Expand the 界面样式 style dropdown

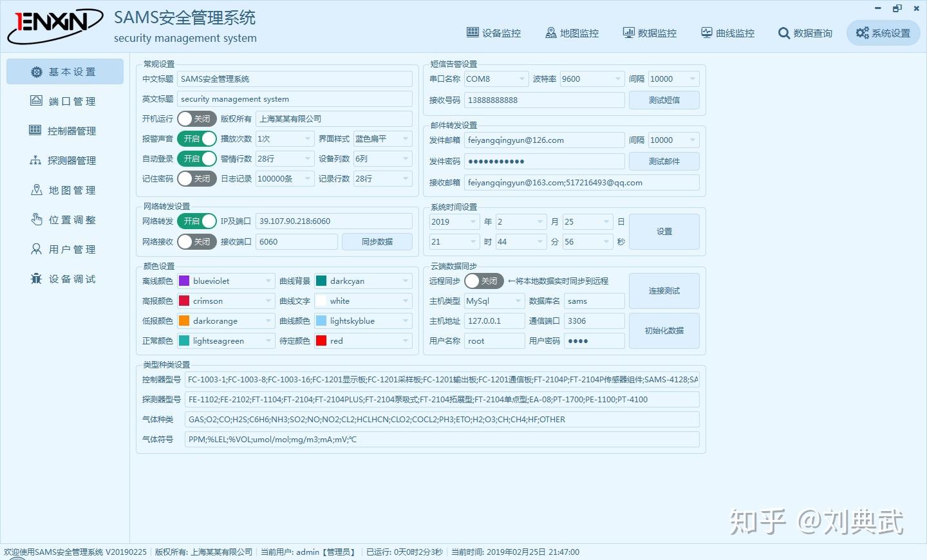click(382, 138)
